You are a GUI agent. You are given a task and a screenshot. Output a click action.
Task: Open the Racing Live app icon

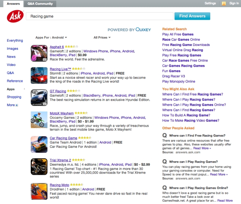tap(39, 75)
